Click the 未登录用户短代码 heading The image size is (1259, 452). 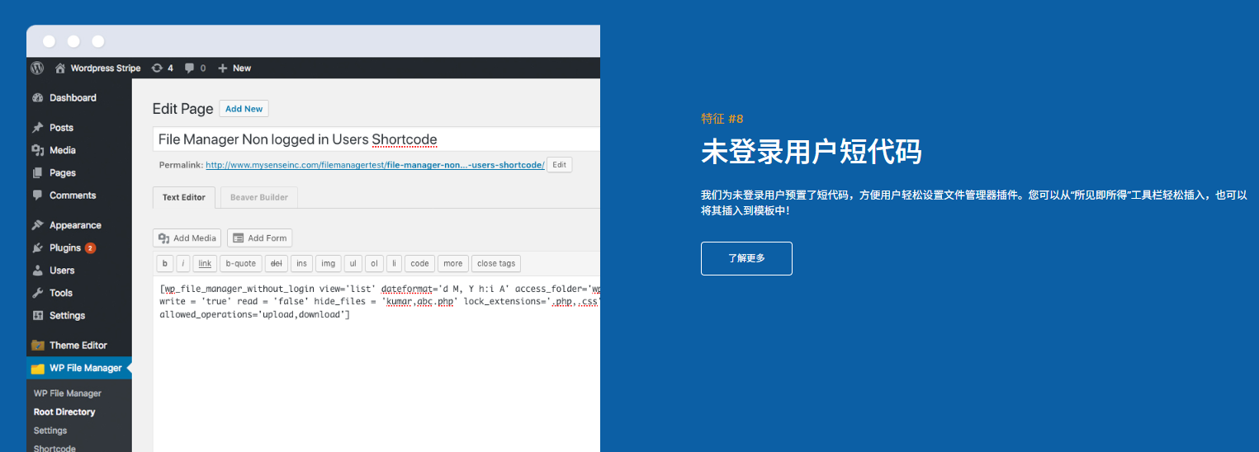[x=812, y=153]
